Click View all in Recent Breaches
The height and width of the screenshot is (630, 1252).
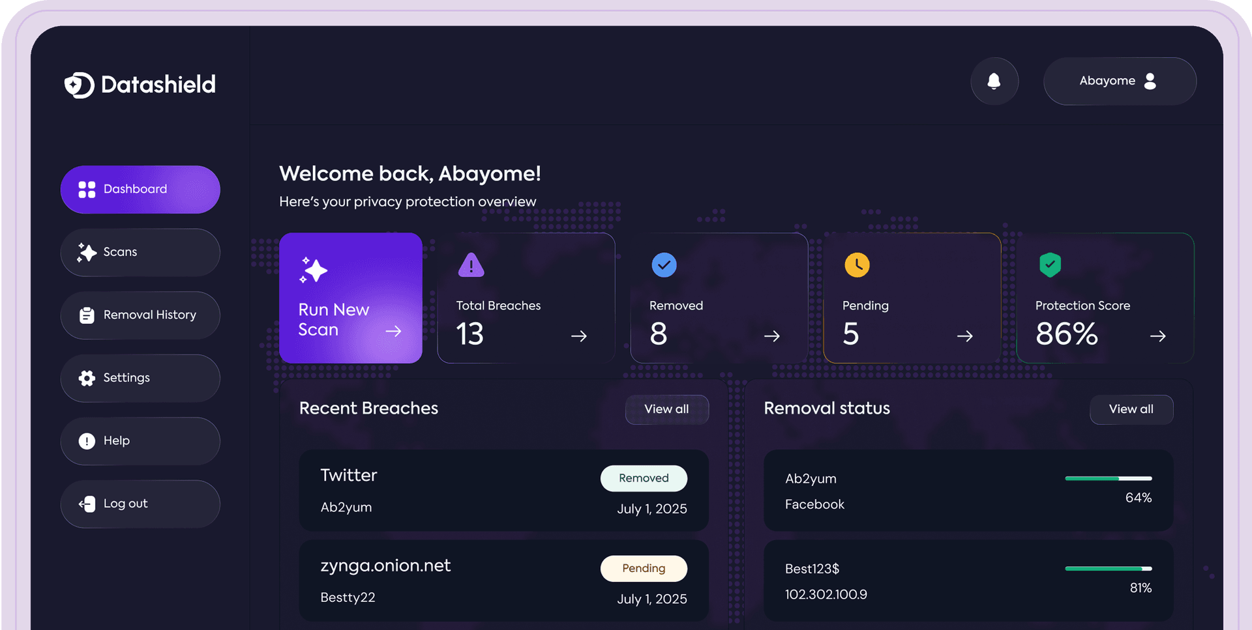tap(666, 409)
